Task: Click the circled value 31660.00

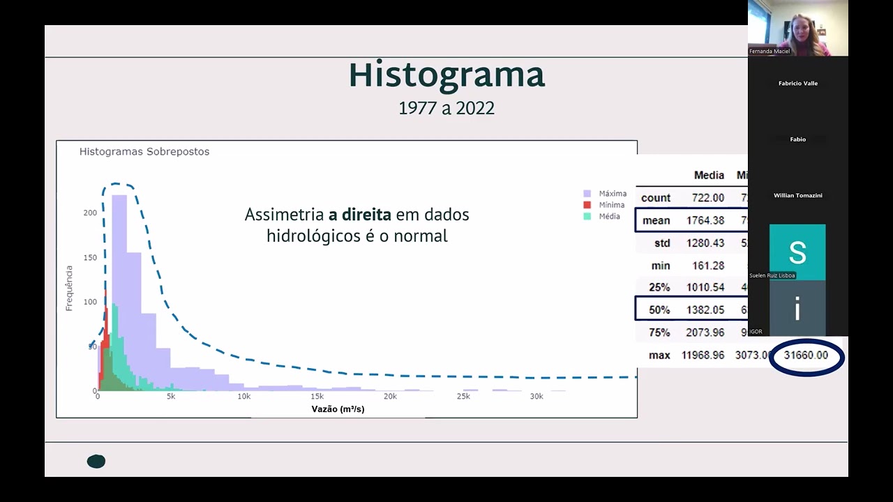Action: click(x=806, y=356)
